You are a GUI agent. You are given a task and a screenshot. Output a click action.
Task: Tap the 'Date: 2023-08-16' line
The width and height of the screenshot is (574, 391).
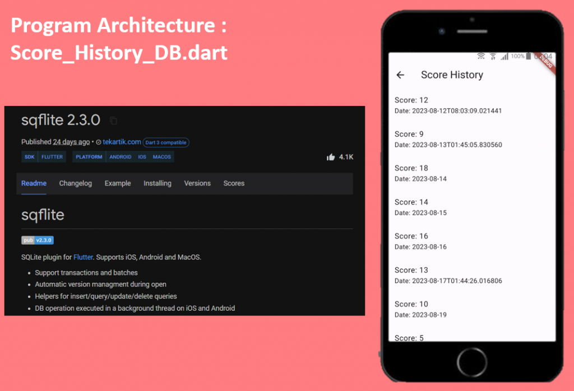click(x=420, y=247)
